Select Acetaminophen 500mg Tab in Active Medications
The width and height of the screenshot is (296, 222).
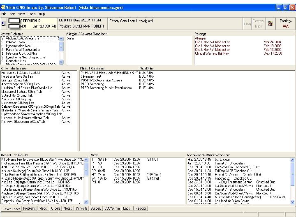click(x=21, y=84)
